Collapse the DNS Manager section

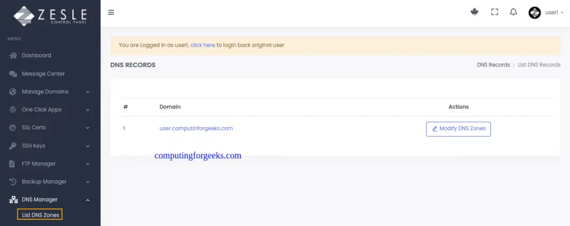pos(88,200)
